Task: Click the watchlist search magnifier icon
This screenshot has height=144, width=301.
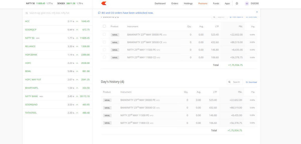Action: tap(27, 13)
